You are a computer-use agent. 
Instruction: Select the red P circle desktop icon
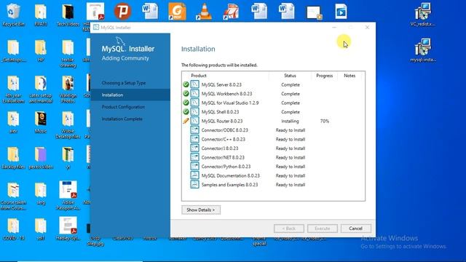pos(122,12)
